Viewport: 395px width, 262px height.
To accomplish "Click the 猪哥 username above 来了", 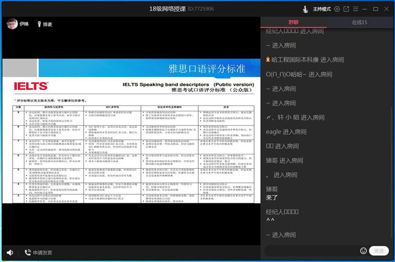I will click(x=272, y=189).
